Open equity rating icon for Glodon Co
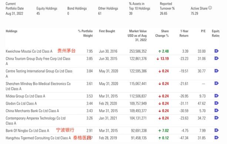Viewport: 227px width, 144px height. coord(216,103)
